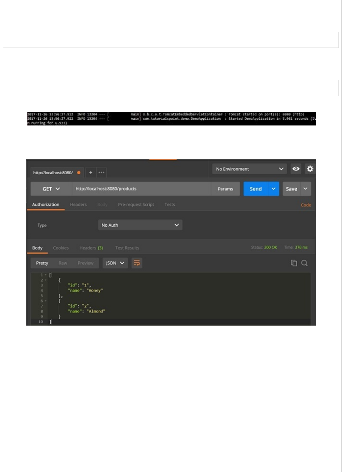Click the "name": "Almond" line

click(x=86, y=311)
